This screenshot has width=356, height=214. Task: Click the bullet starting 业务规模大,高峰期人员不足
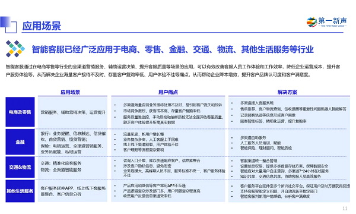point(174,173)
